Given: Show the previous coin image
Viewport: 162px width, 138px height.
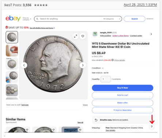Looking at the screenshot, I should (24, 65).
